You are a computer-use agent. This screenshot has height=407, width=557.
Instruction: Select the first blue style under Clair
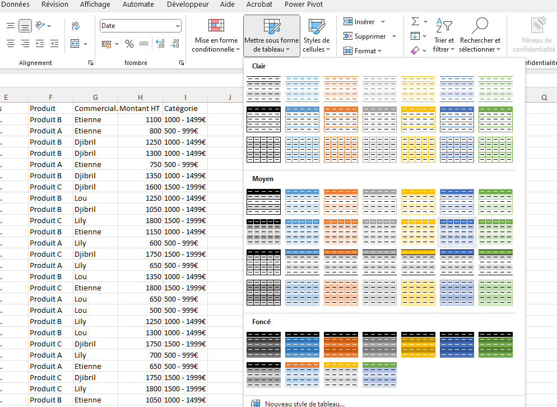click(302, 89)
